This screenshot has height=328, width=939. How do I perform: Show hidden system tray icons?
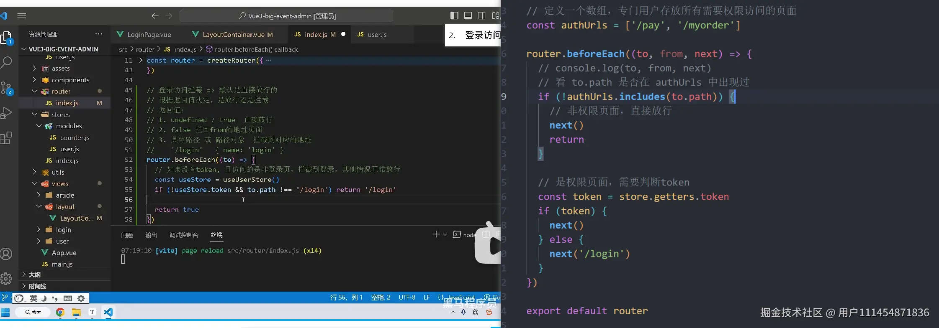453,312
